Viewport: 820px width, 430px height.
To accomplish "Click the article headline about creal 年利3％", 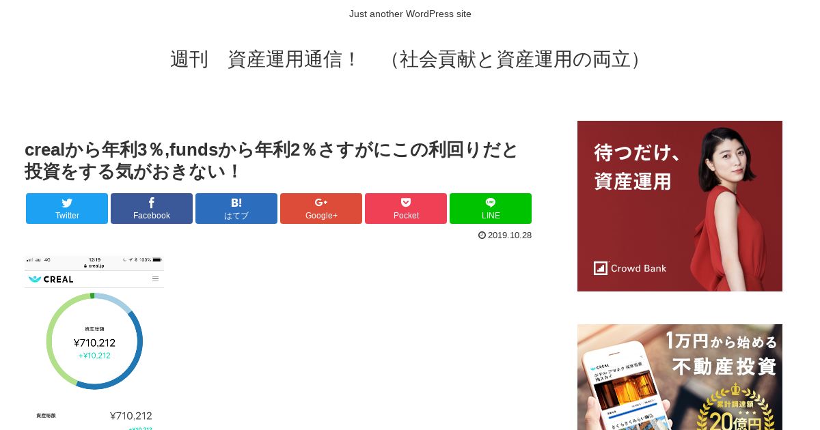I will (x=272, y=160).
